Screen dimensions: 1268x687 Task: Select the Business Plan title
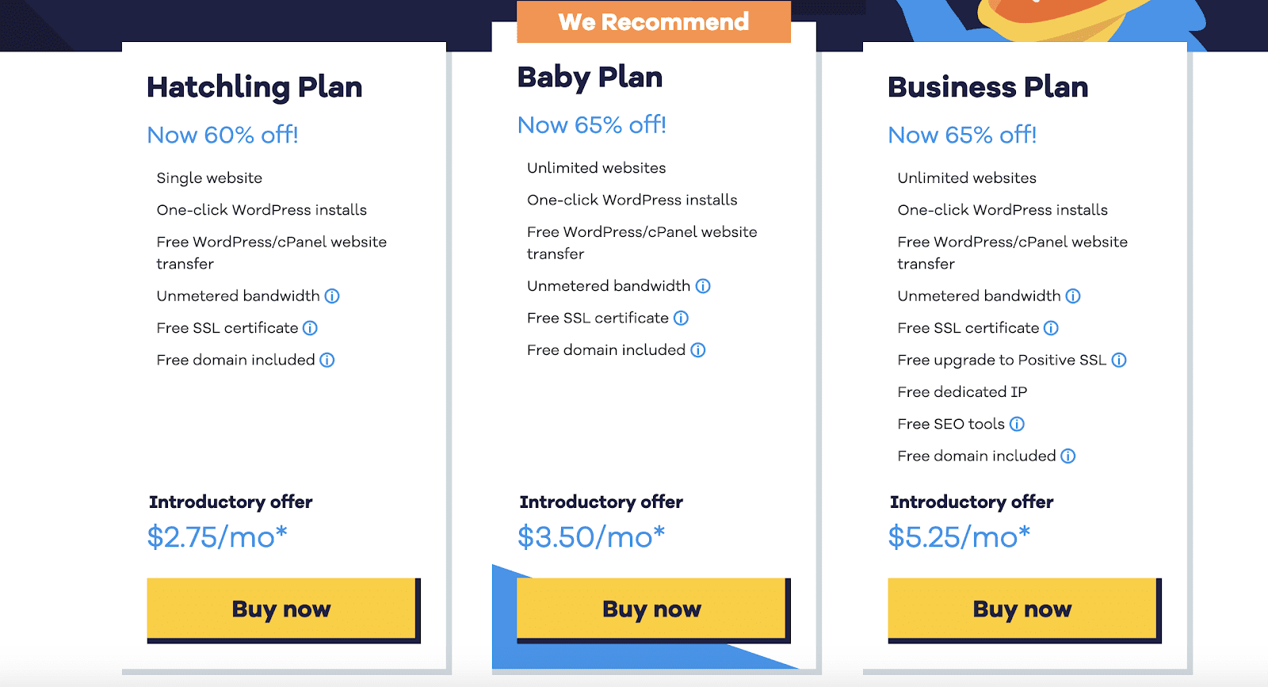[x=988, y=87]
